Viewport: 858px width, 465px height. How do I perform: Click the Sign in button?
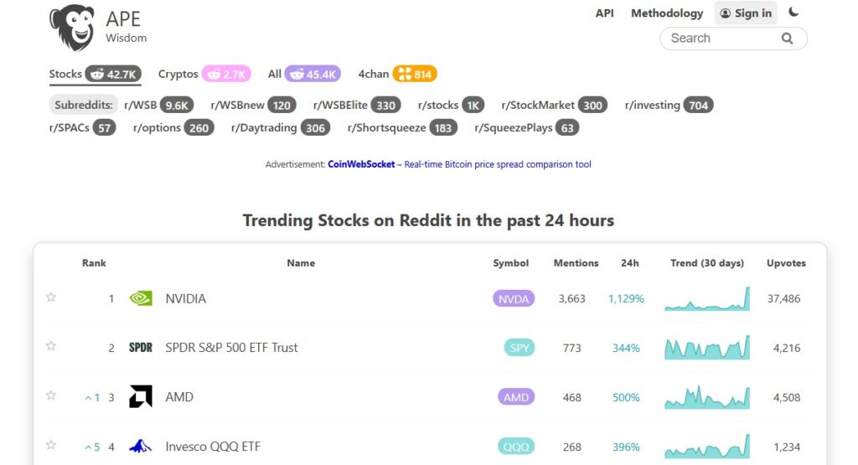pyautogui.click(x=746, y=13)
